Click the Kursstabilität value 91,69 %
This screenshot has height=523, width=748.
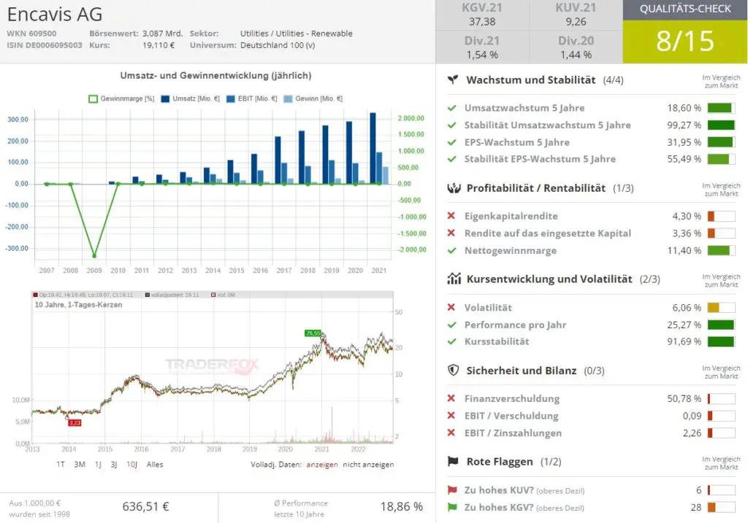point(684,341)
